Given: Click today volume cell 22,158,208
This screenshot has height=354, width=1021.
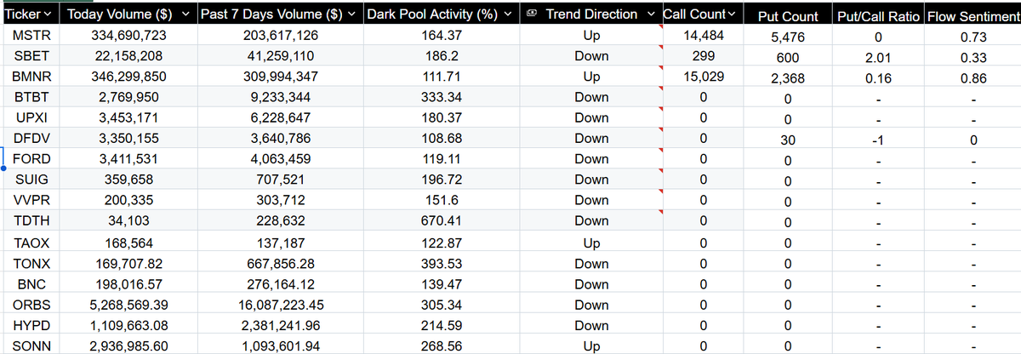Looking at the screenshot, I should (x=128, y=56).
